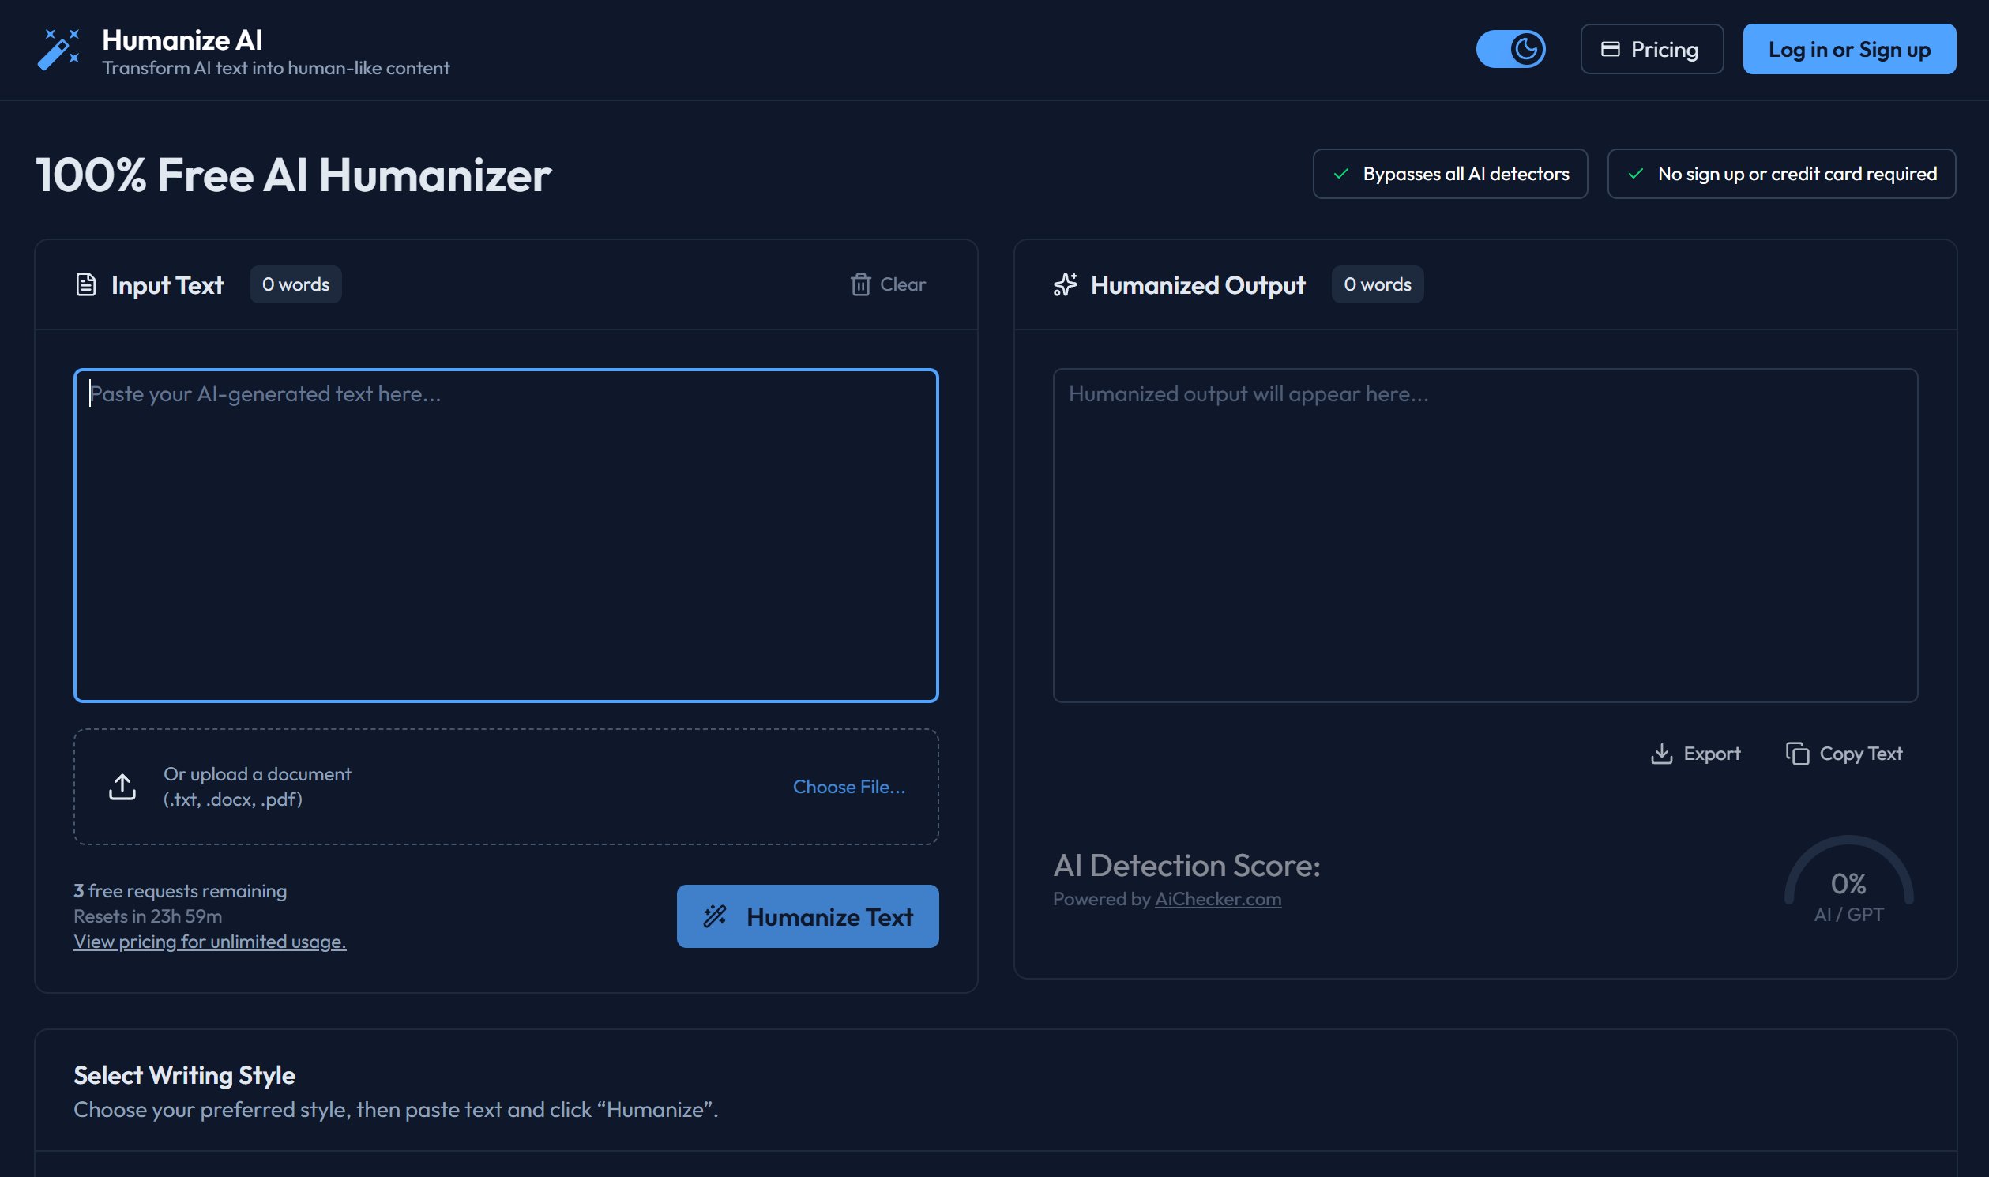Click the Humanized Output sparkles icon
The height and width of the screenshot is (1177, 1989).
coord(1065,284)
